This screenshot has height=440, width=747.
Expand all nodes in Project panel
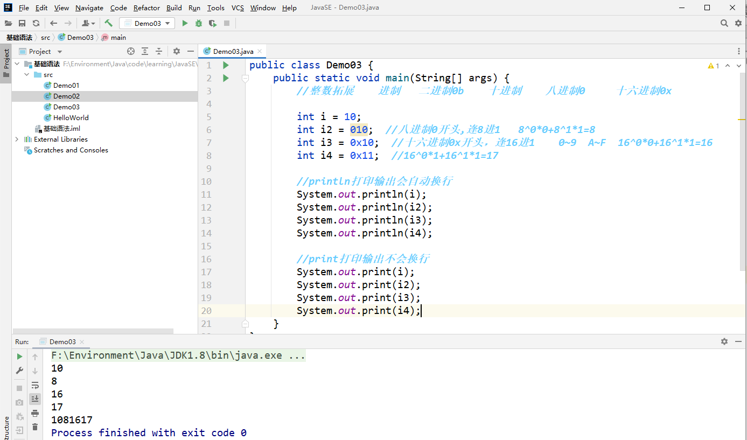(x=145, y=51)
